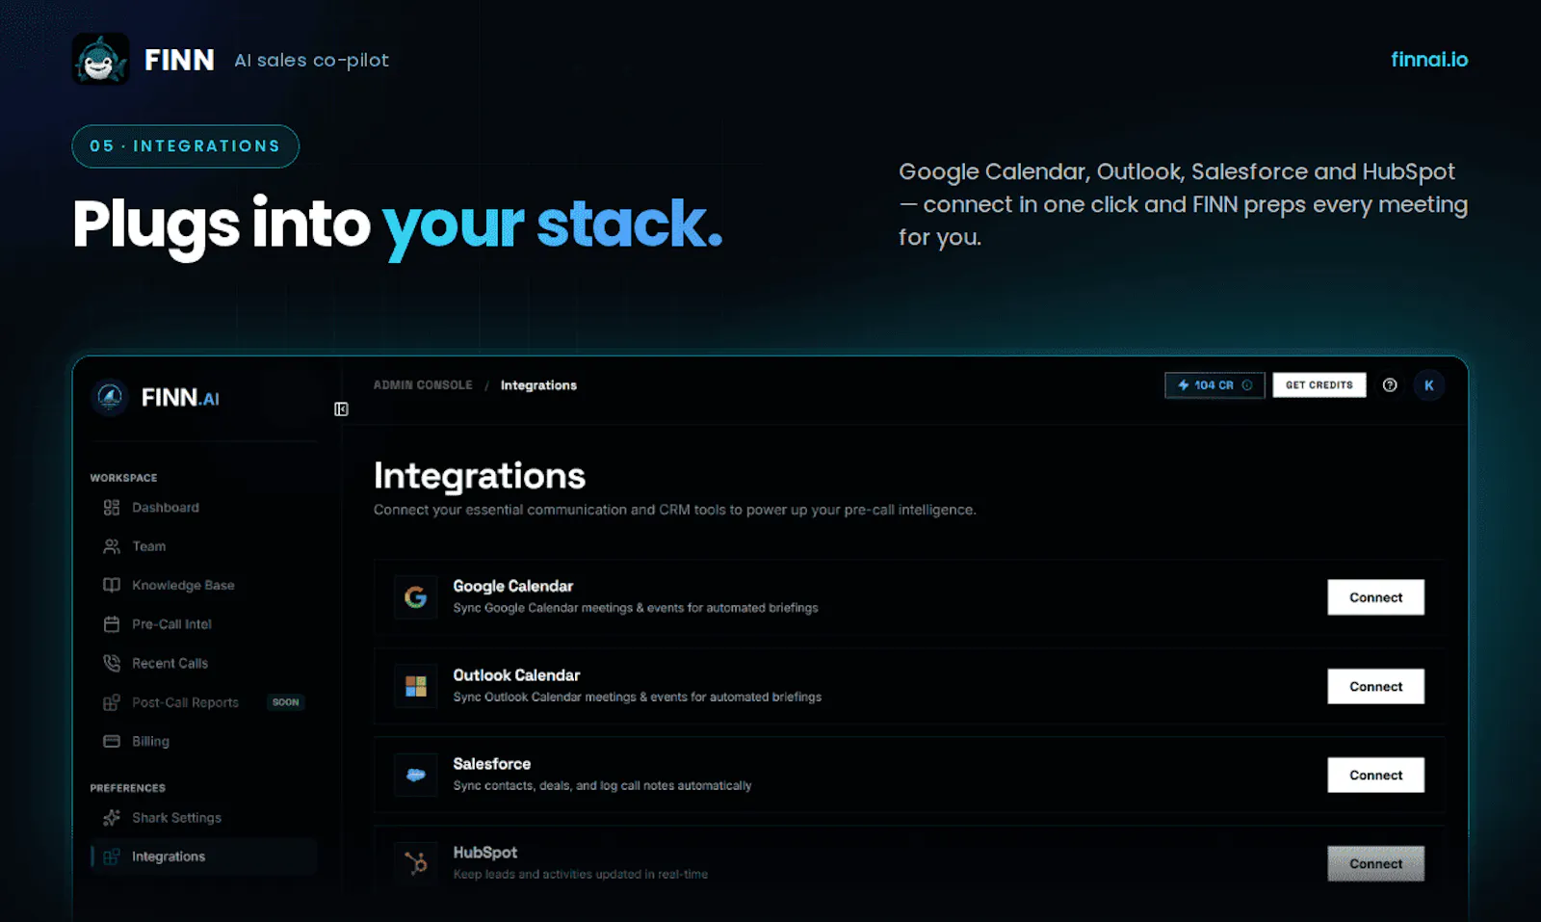The image size is (1541, 922).
Task: Select Billing in sidebar
Action: [x=204, y=741]
